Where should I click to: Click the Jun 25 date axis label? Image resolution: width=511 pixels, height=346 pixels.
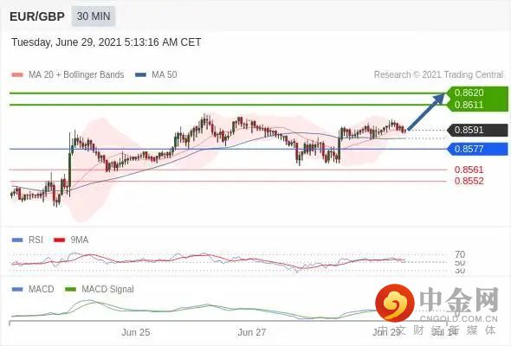[x=136, y=332]
